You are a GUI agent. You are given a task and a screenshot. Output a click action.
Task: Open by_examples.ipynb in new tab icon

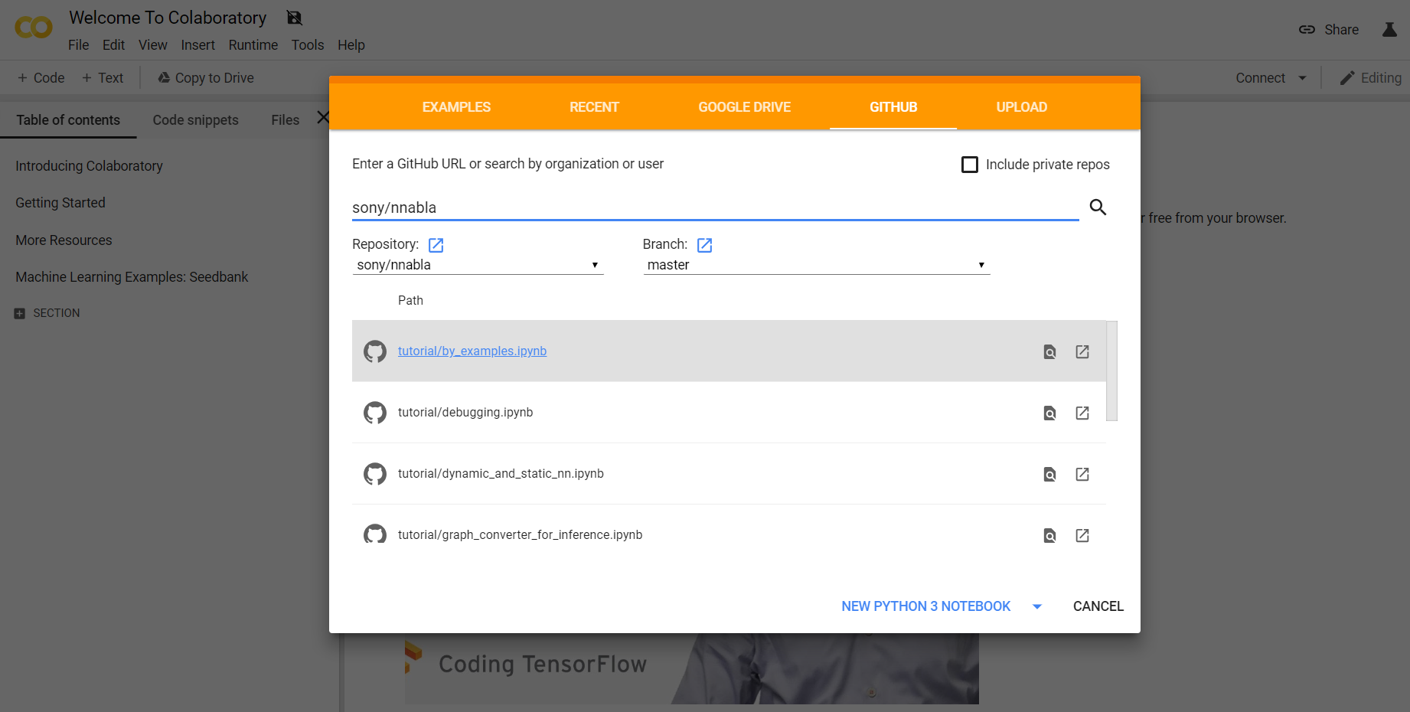(1082, 351)
